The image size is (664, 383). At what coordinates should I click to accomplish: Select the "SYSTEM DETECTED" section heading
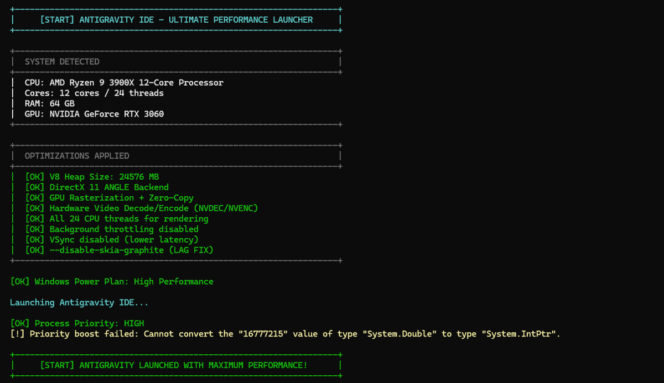(62, 61)
